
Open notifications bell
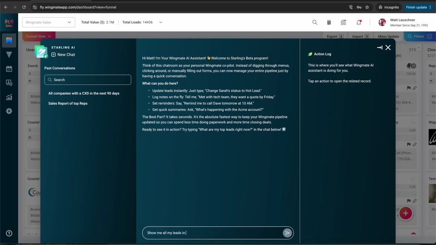tap(359, 22)
